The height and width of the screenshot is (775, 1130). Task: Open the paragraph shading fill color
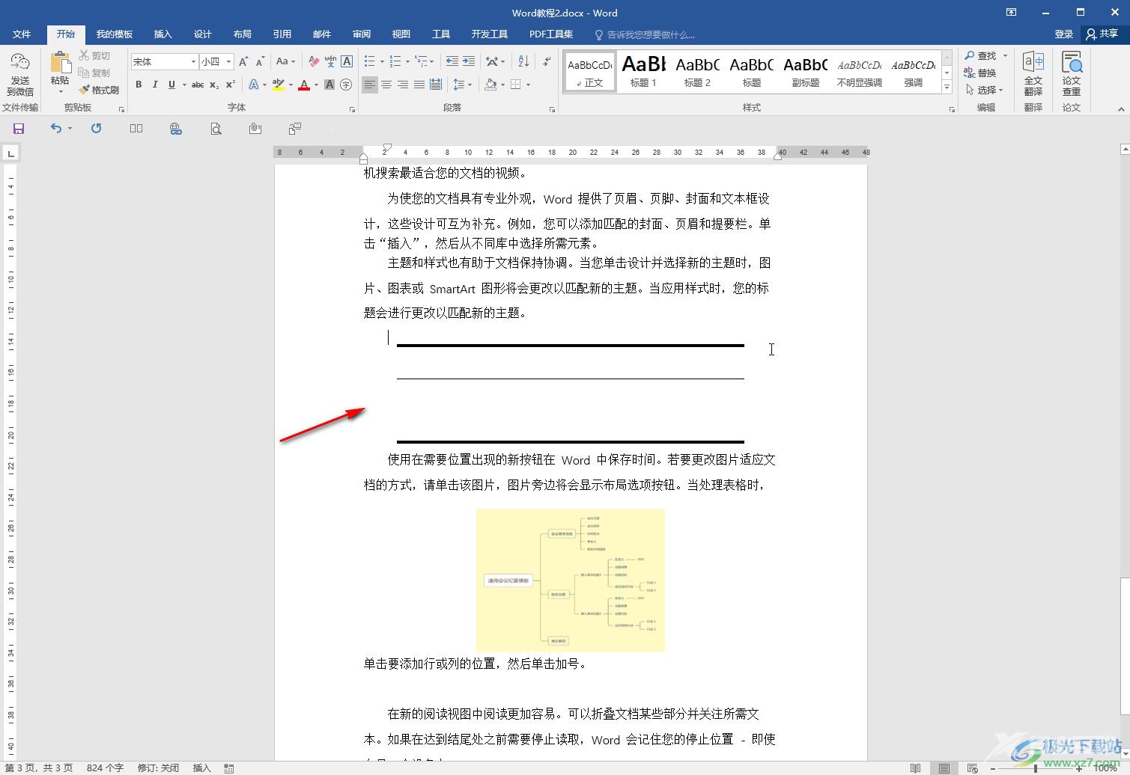490,85
